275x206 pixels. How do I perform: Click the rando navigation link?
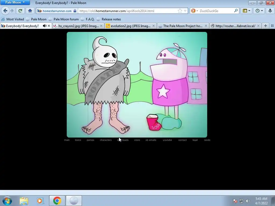pos(207,140)
